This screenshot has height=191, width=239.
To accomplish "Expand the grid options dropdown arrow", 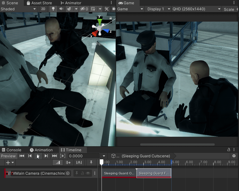I will coord(100,9).
